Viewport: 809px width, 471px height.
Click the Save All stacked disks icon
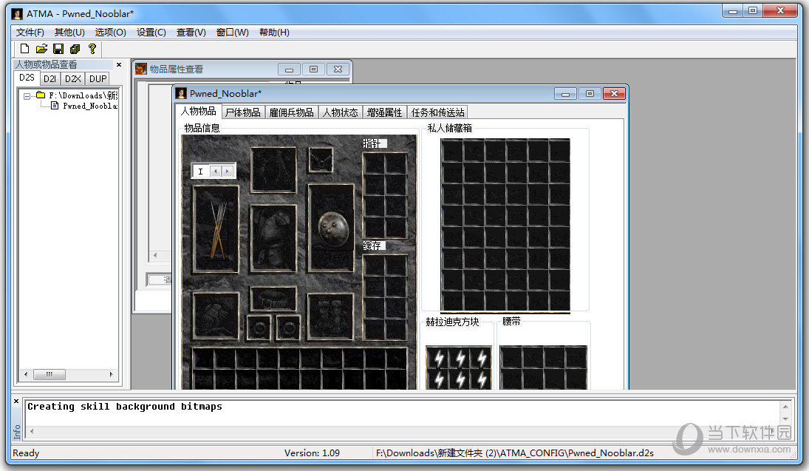[x=75, y=49]
